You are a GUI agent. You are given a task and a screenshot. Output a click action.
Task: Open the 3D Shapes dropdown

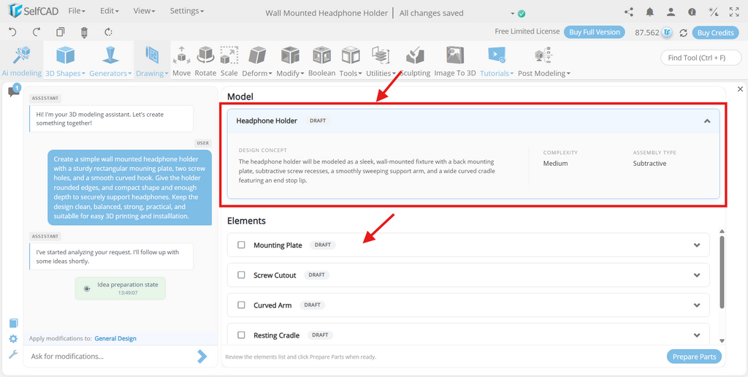(x=65, y=61)
